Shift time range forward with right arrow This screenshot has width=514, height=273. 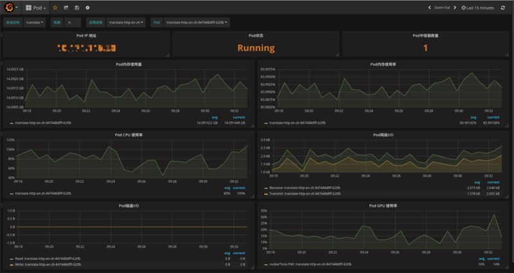coord(455,8)
